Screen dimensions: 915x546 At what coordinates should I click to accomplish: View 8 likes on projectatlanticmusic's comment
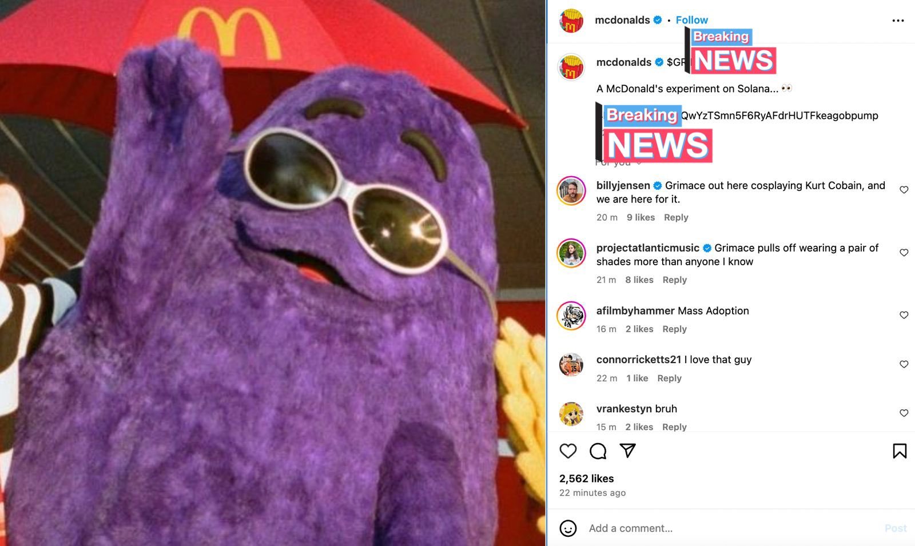(x=639, y=280)
